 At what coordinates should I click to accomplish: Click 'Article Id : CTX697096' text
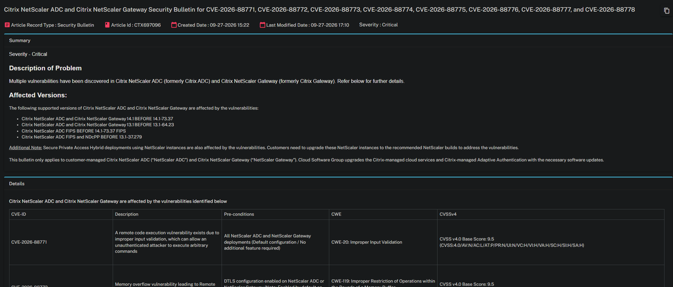[136, 25]
